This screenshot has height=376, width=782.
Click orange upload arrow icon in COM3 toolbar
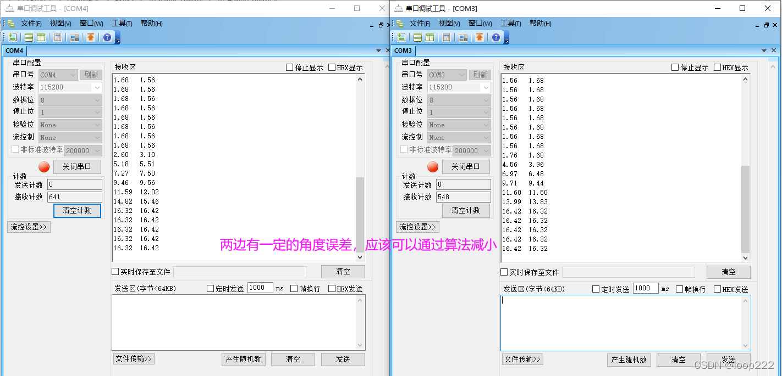click(x=480, y=37)
